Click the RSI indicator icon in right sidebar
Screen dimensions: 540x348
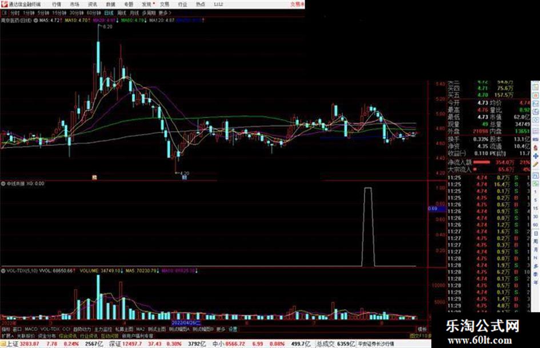[x=535, y=139]
